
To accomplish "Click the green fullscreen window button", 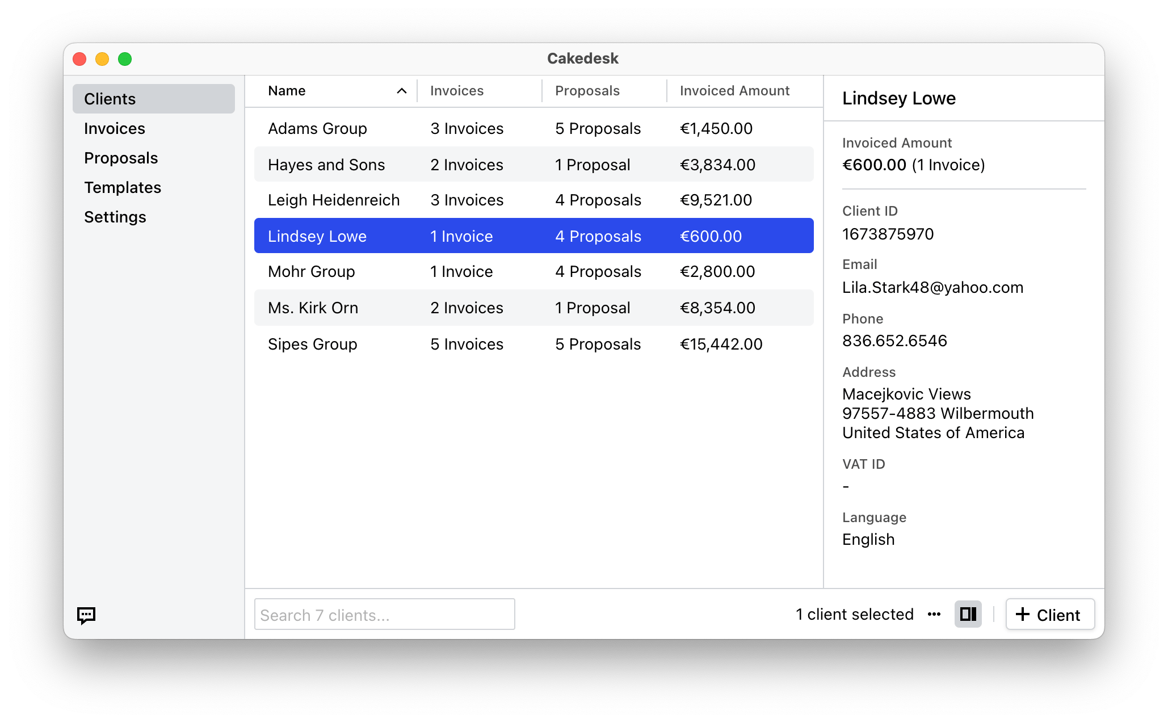I will (125, 59).
